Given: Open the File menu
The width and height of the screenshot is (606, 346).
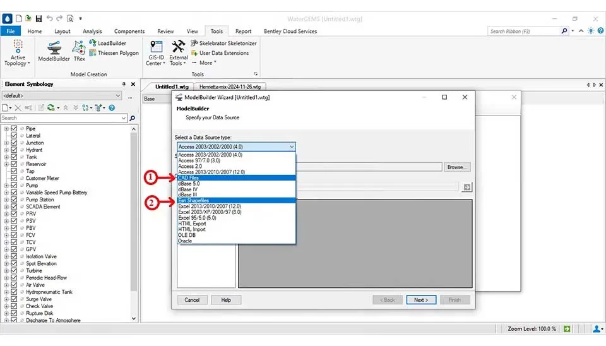Looking at the screenshot, I should pos(11,32).
